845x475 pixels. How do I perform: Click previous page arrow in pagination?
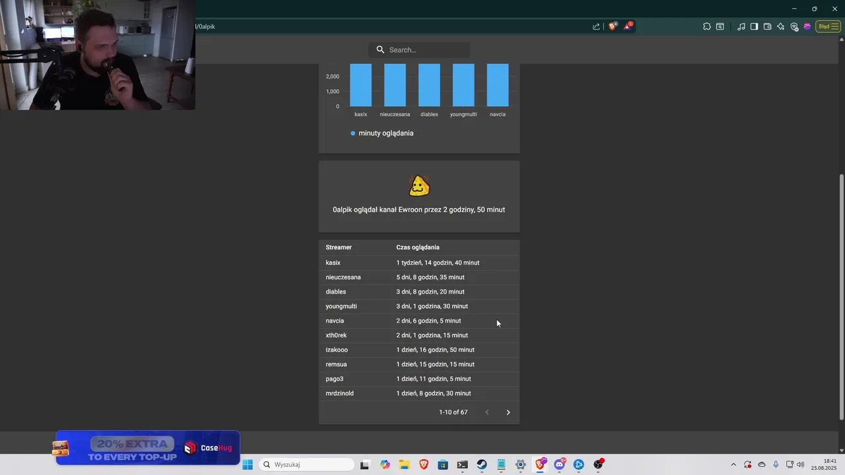point(487,412)
